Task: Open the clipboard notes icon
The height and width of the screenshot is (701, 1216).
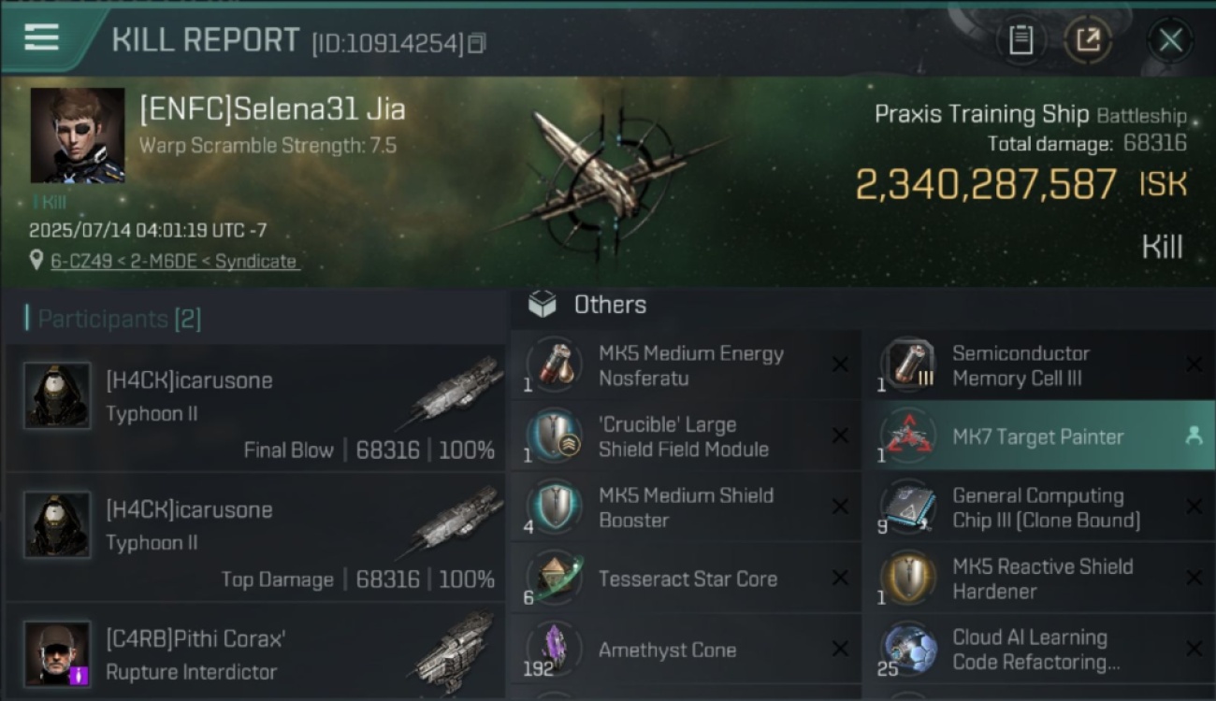Action: 1021,40
